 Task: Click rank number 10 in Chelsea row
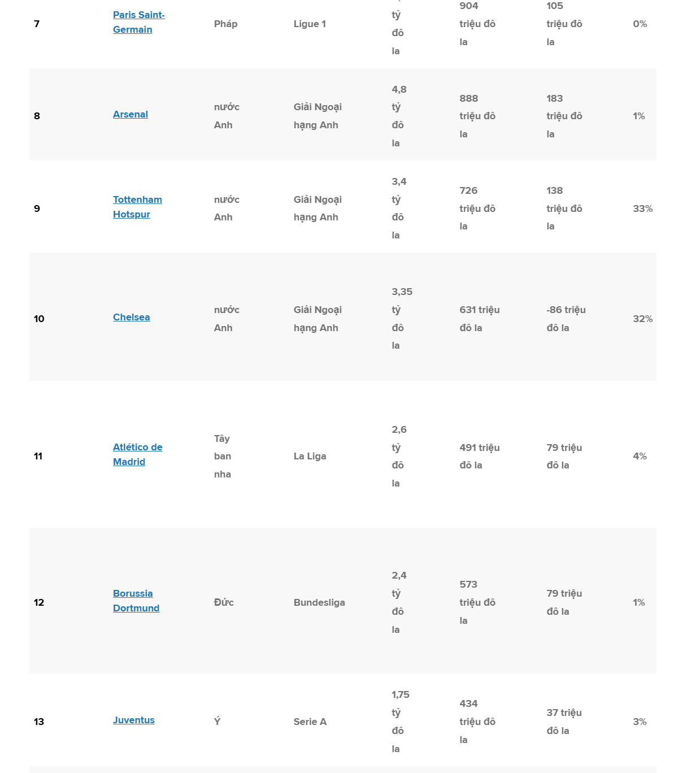point(39,319)
